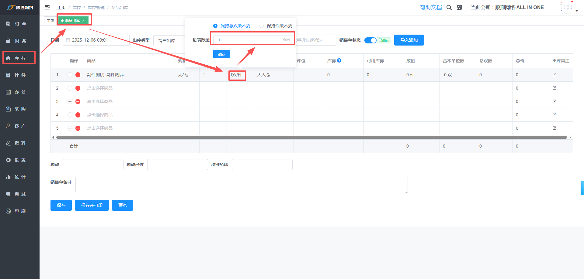The height and width of the screenshot is (279, 584).
Task: Open the date picker showing 2025-12-06 09:01
Action: coord(96,40)
